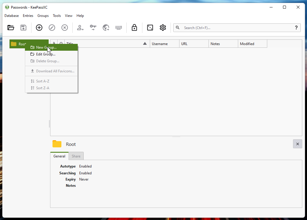This screenshot has height=220, width=307.
Task: Choose Edit Group from context menu
Action: 52,54
